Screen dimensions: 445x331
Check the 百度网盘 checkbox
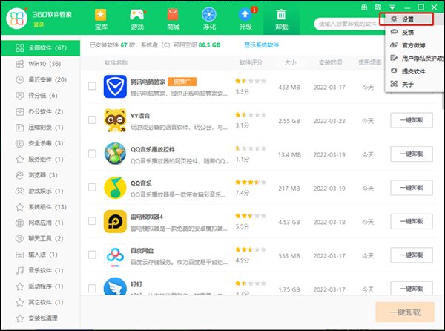click(x=92, y=255)
